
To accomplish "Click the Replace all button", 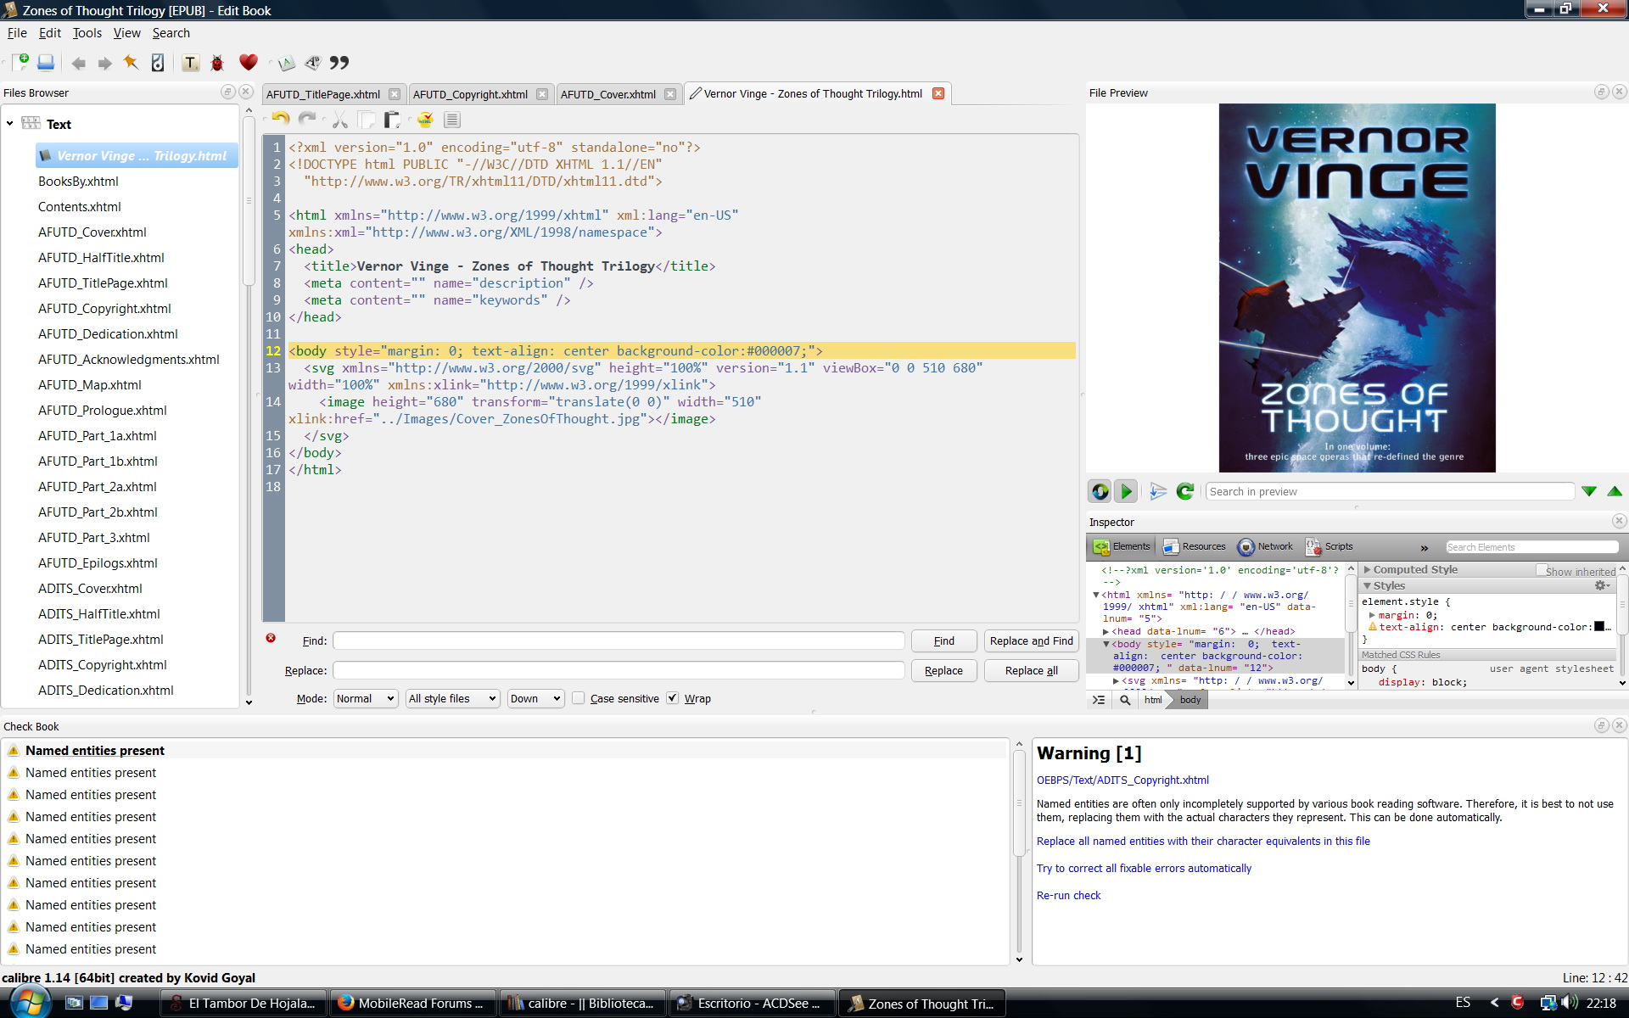I will 1031,670.
